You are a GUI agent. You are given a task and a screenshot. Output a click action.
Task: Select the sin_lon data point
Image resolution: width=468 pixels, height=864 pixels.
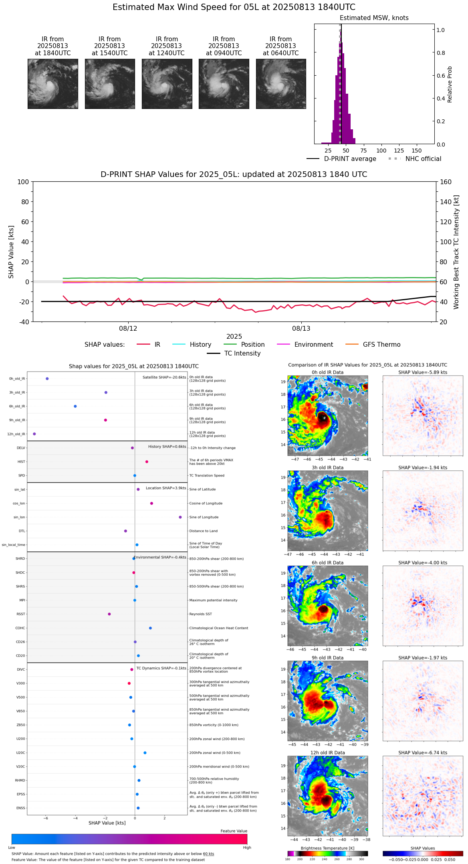[180, 517]
